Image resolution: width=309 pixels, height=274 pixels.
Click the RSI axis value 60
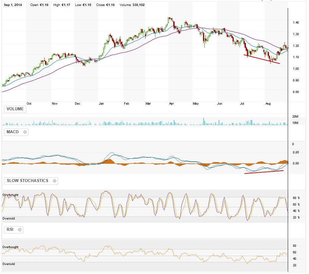pyautogui.click(x=294, y=252)
